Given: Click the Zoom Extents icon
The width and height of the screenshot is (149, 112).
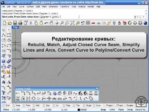Looking at the screenshot, I should [x=72, y=23].
